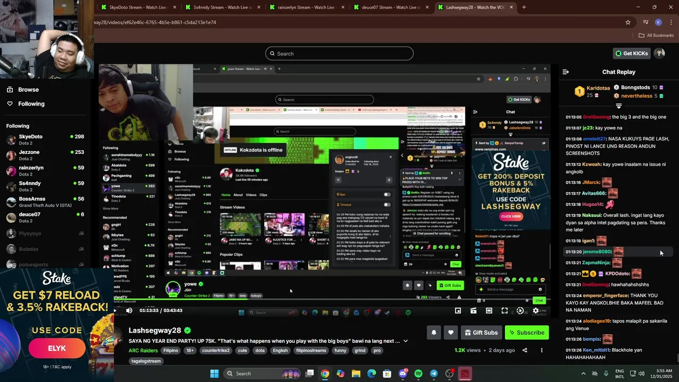Open Windows Start menu
Viewport: 679px width, 382px height.
point(214,374)
